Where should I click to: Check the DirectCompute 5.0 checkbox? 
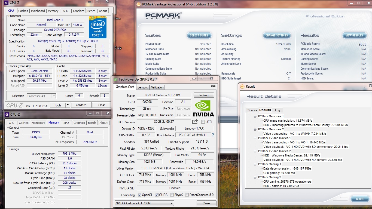[187, 195]
